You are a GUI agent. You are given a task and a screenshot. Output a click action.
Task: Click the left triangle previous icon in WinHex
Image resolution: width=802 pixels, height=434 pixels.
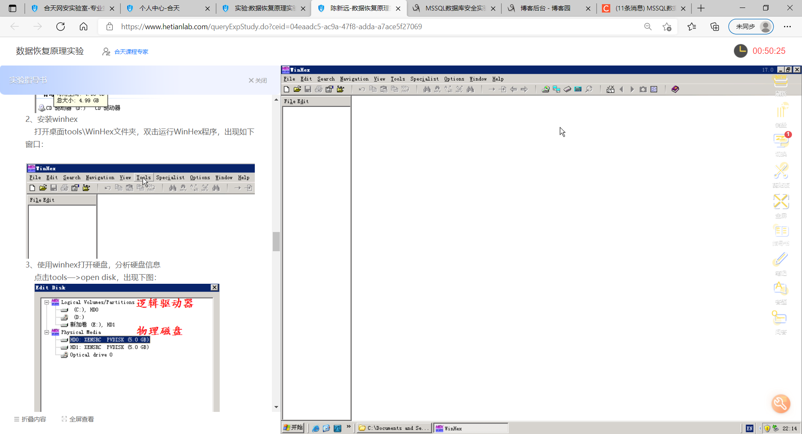pyautogui.click(x=621, y=89)
